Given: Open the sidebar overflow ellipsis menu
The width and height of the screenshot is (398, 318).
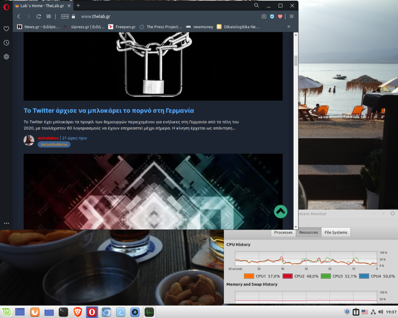Looking at the screenshot, I should tap(6, 223).
